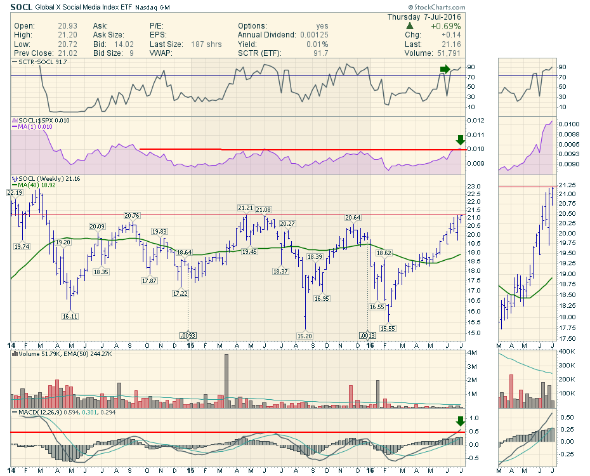This screenshot has height=476, width=590.
Task: Click the Last price value 21.16
Action: pos(451,44)
